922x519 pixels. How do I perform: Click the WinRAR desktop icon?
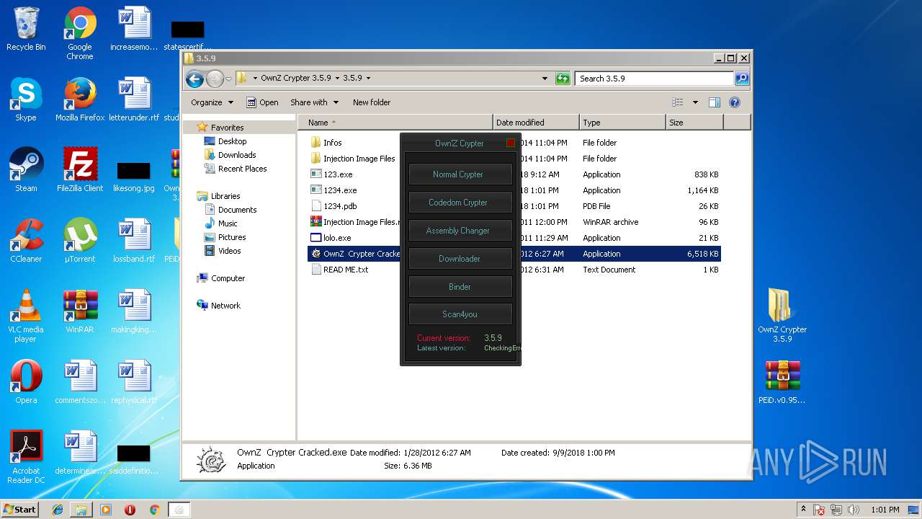pyautogui.click(x=80, y=312)
